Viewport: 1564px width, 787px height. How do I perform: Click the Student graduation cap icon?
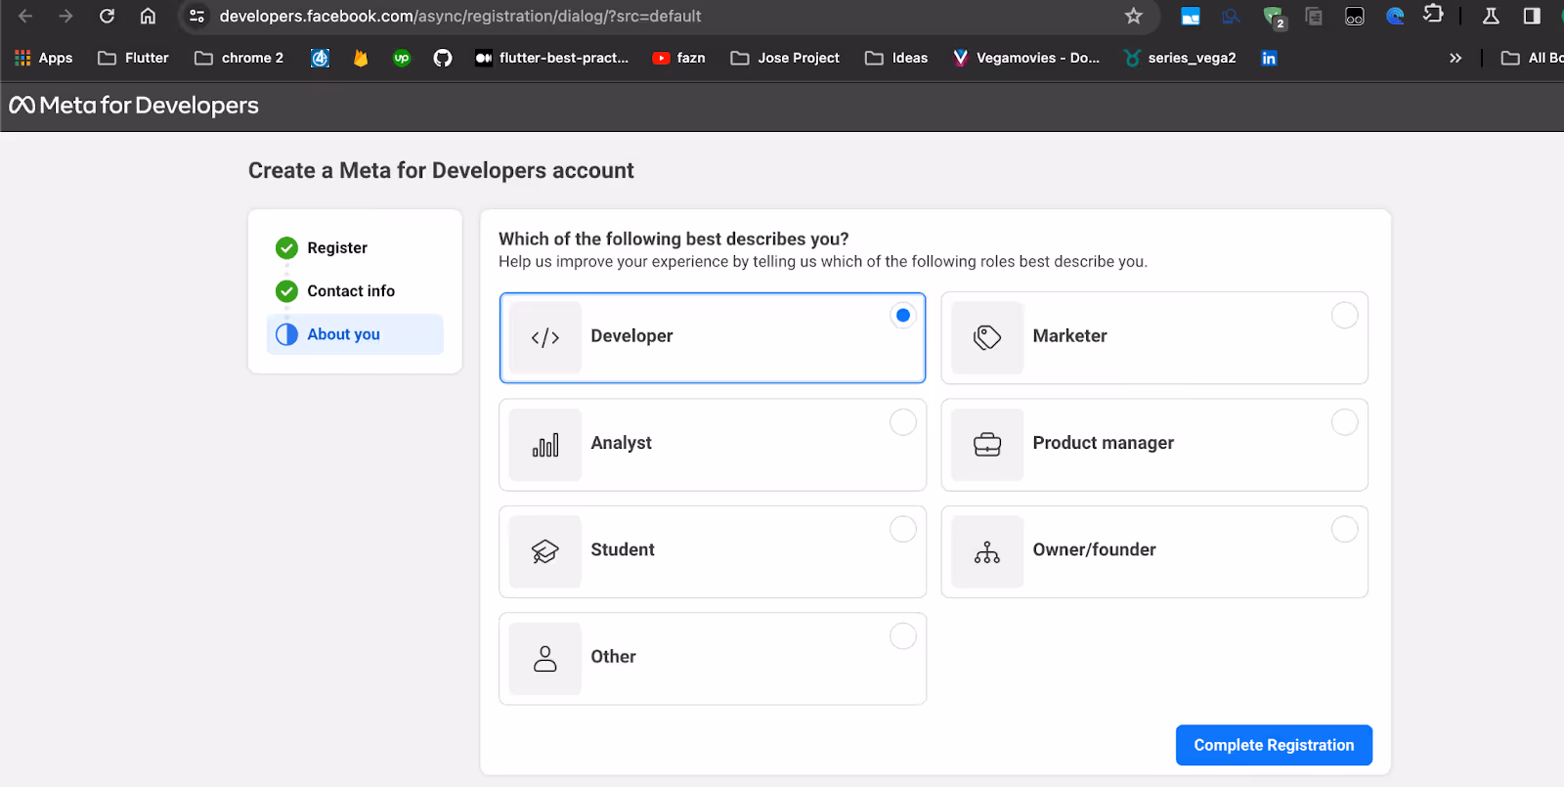coord(545,552)
